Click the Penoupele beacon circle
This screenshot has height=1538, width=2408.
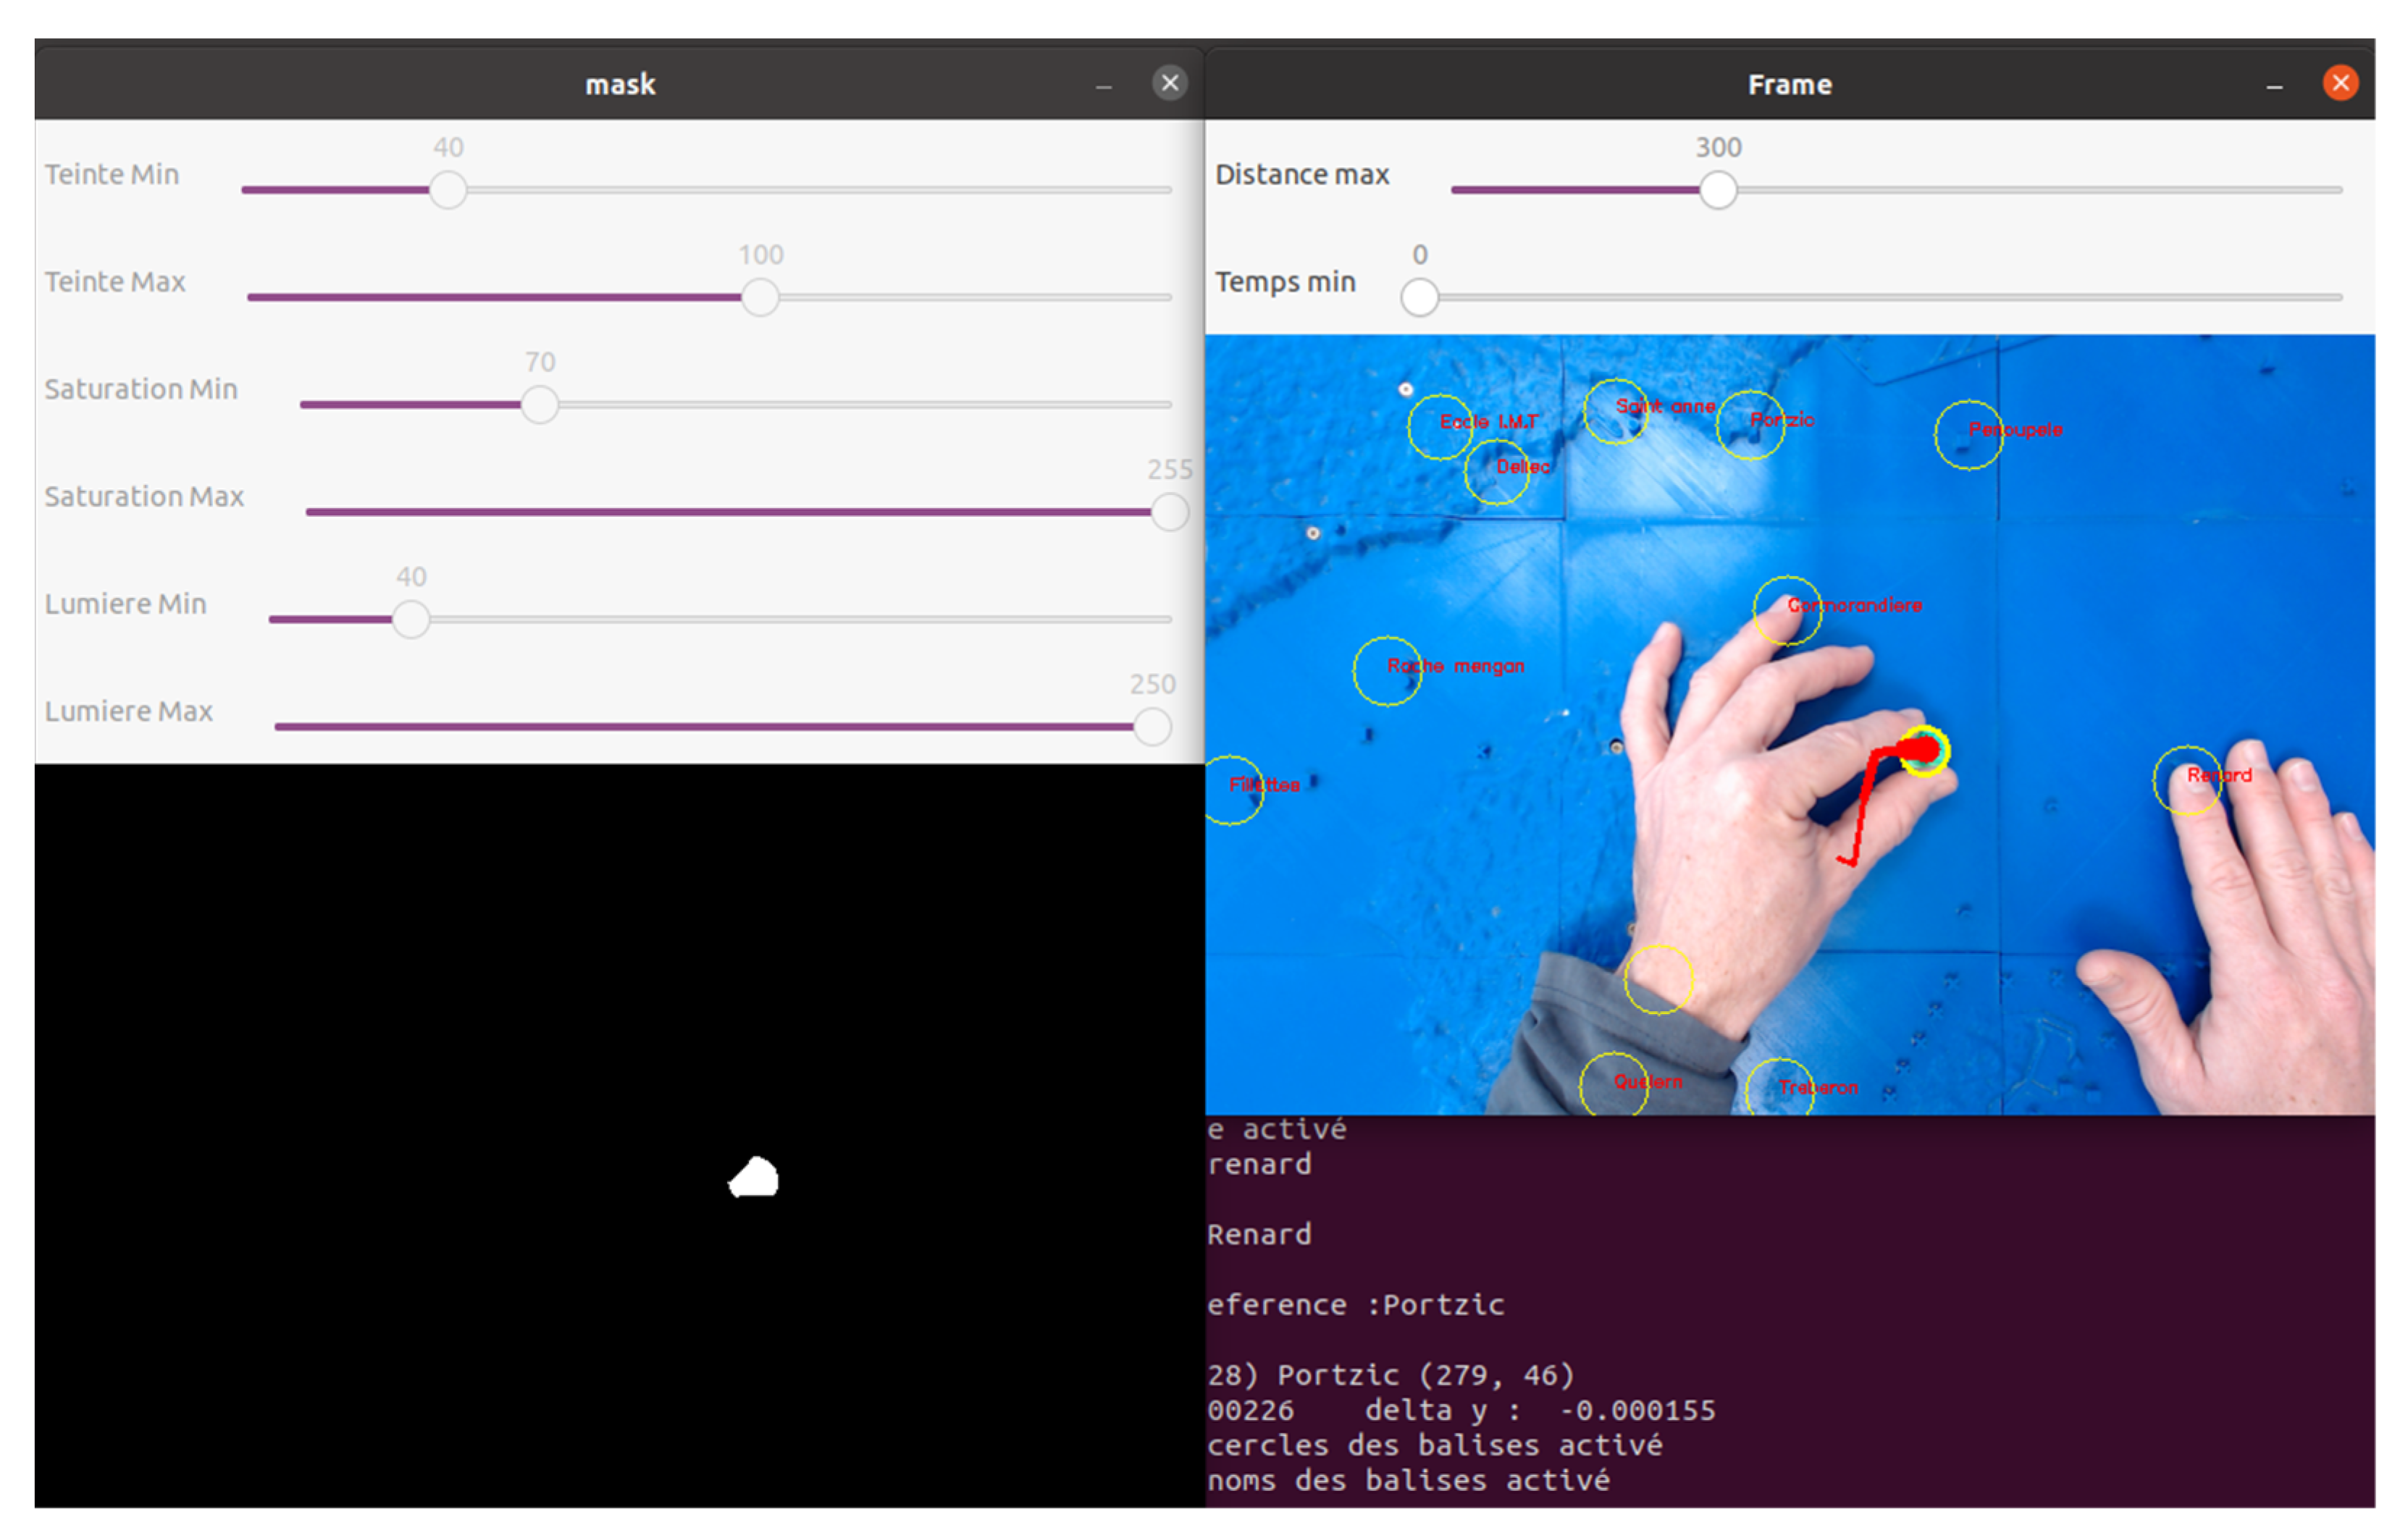tap(1968, 435)
